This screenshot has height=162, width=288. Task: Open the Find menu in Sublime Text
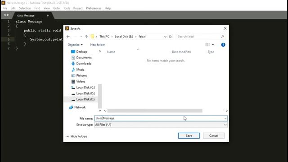pyautogui.click(x=37, y=8)
